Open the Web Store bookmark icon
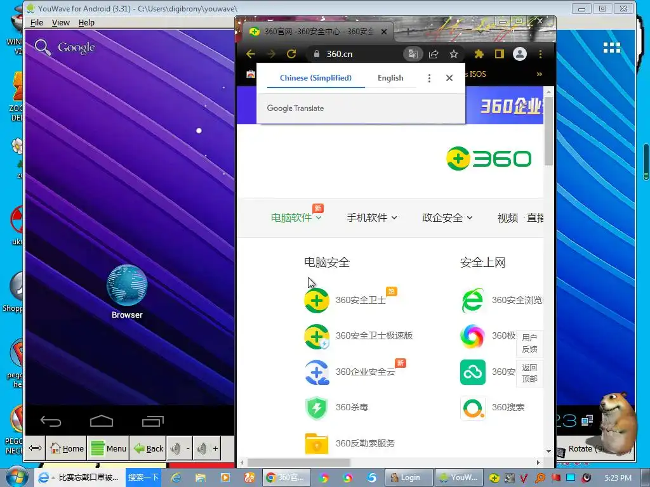 (251, 74)
